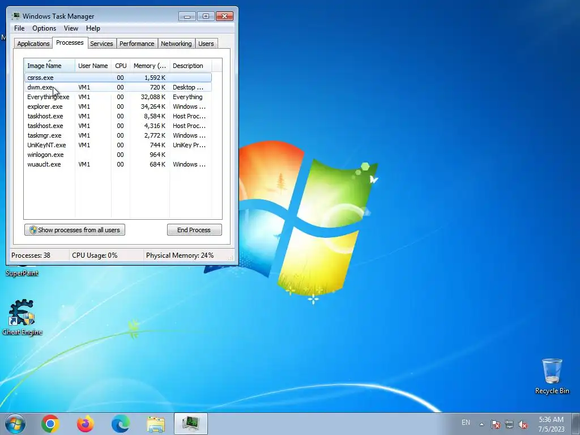Click the network status tray icon

coord(509,424)
